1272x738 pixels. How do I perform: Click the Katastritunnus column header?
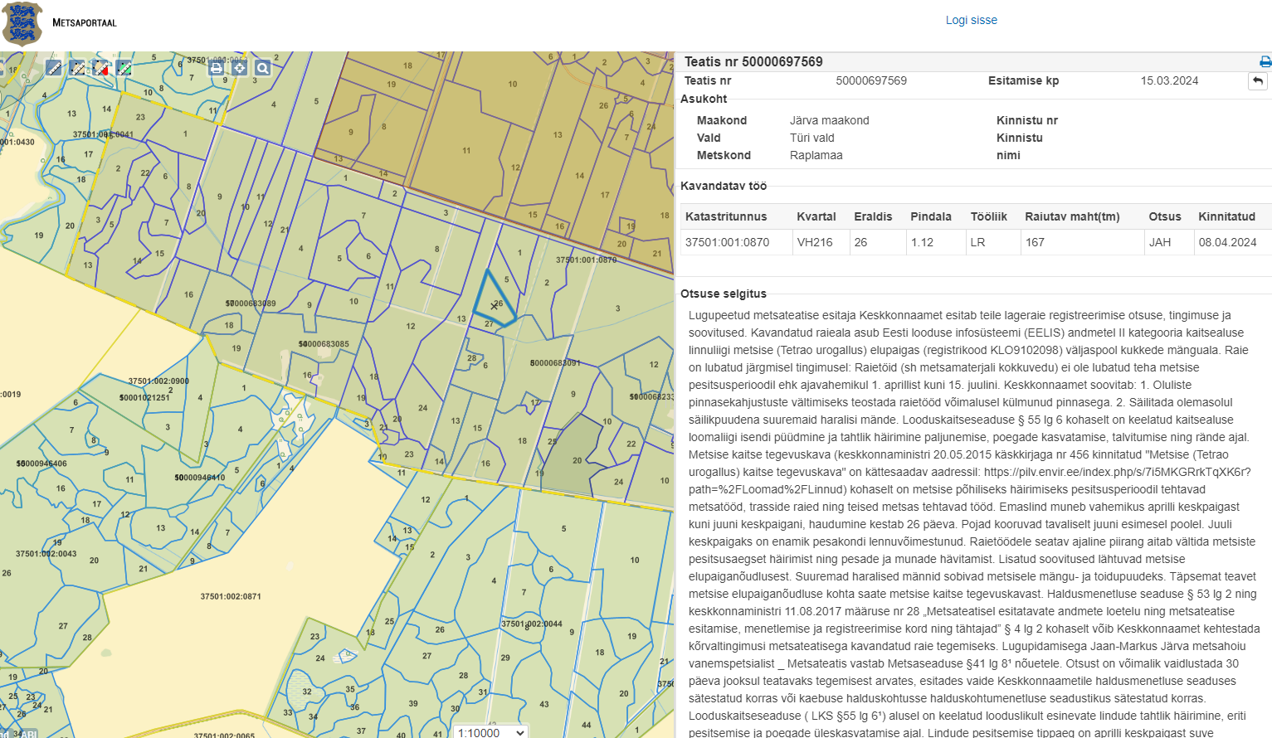725,216
